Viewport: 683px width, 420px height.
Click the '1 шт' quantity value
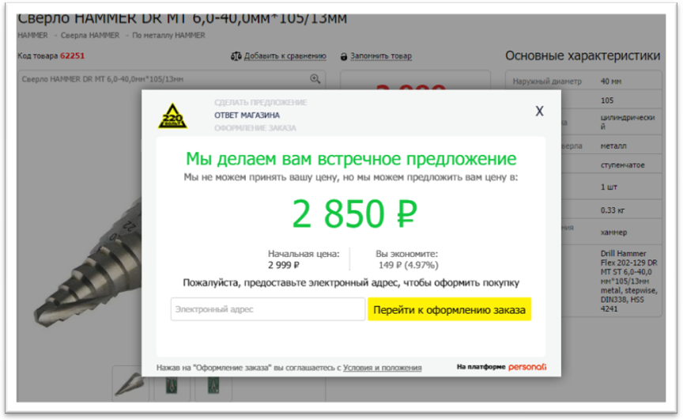pos(609,187)
